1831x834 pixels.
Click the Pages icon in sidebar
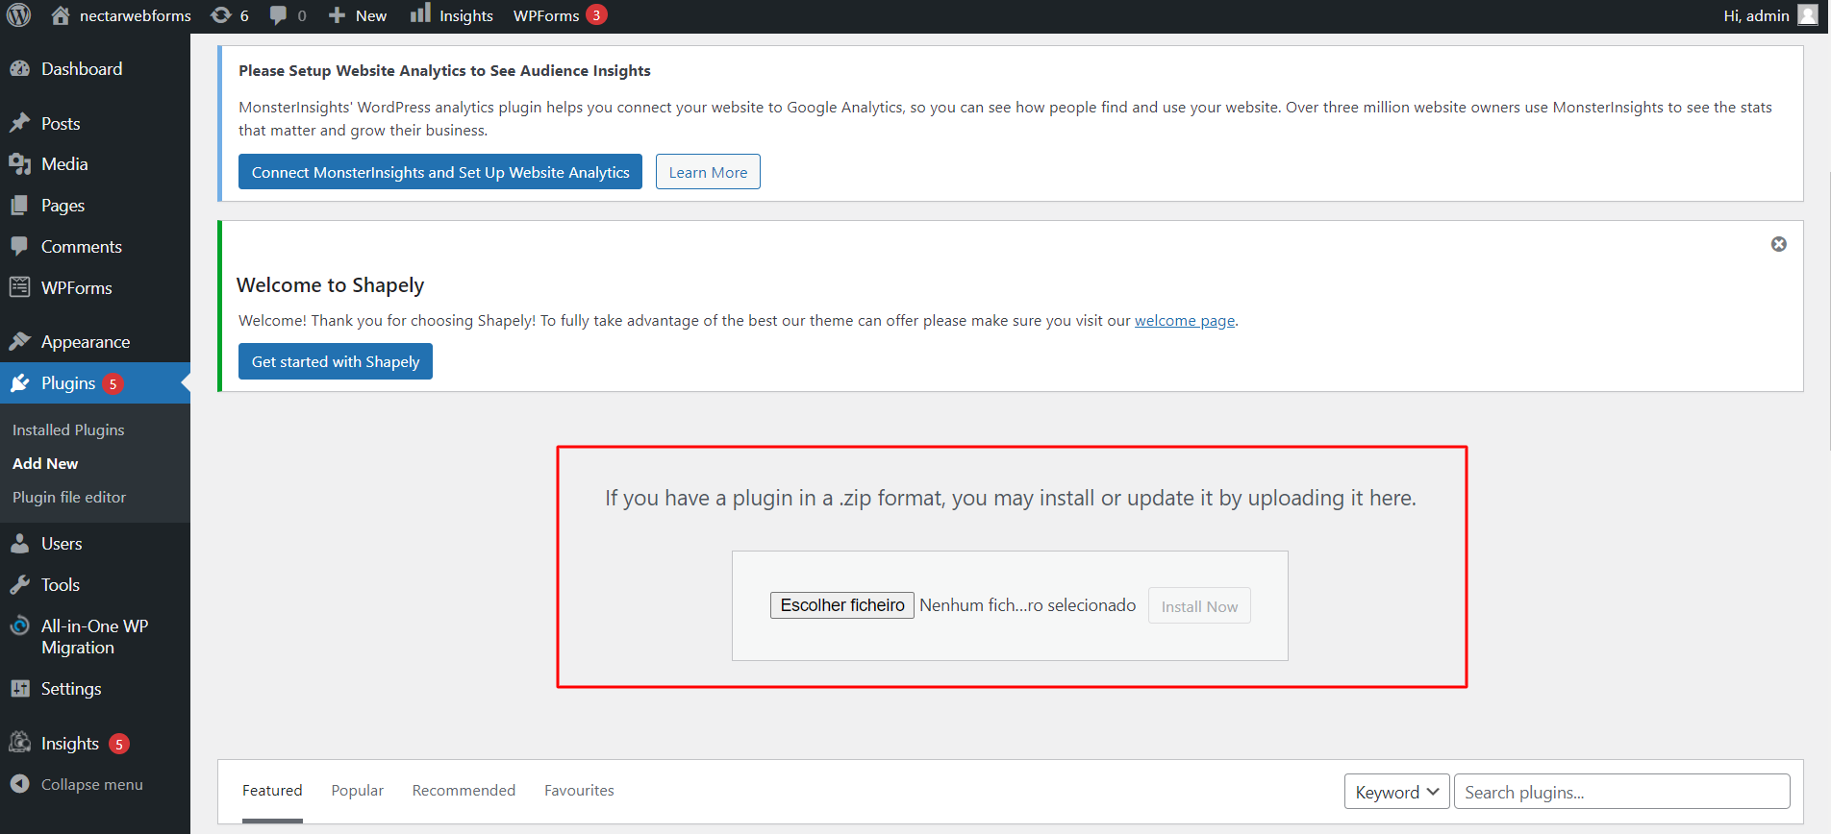19,206
